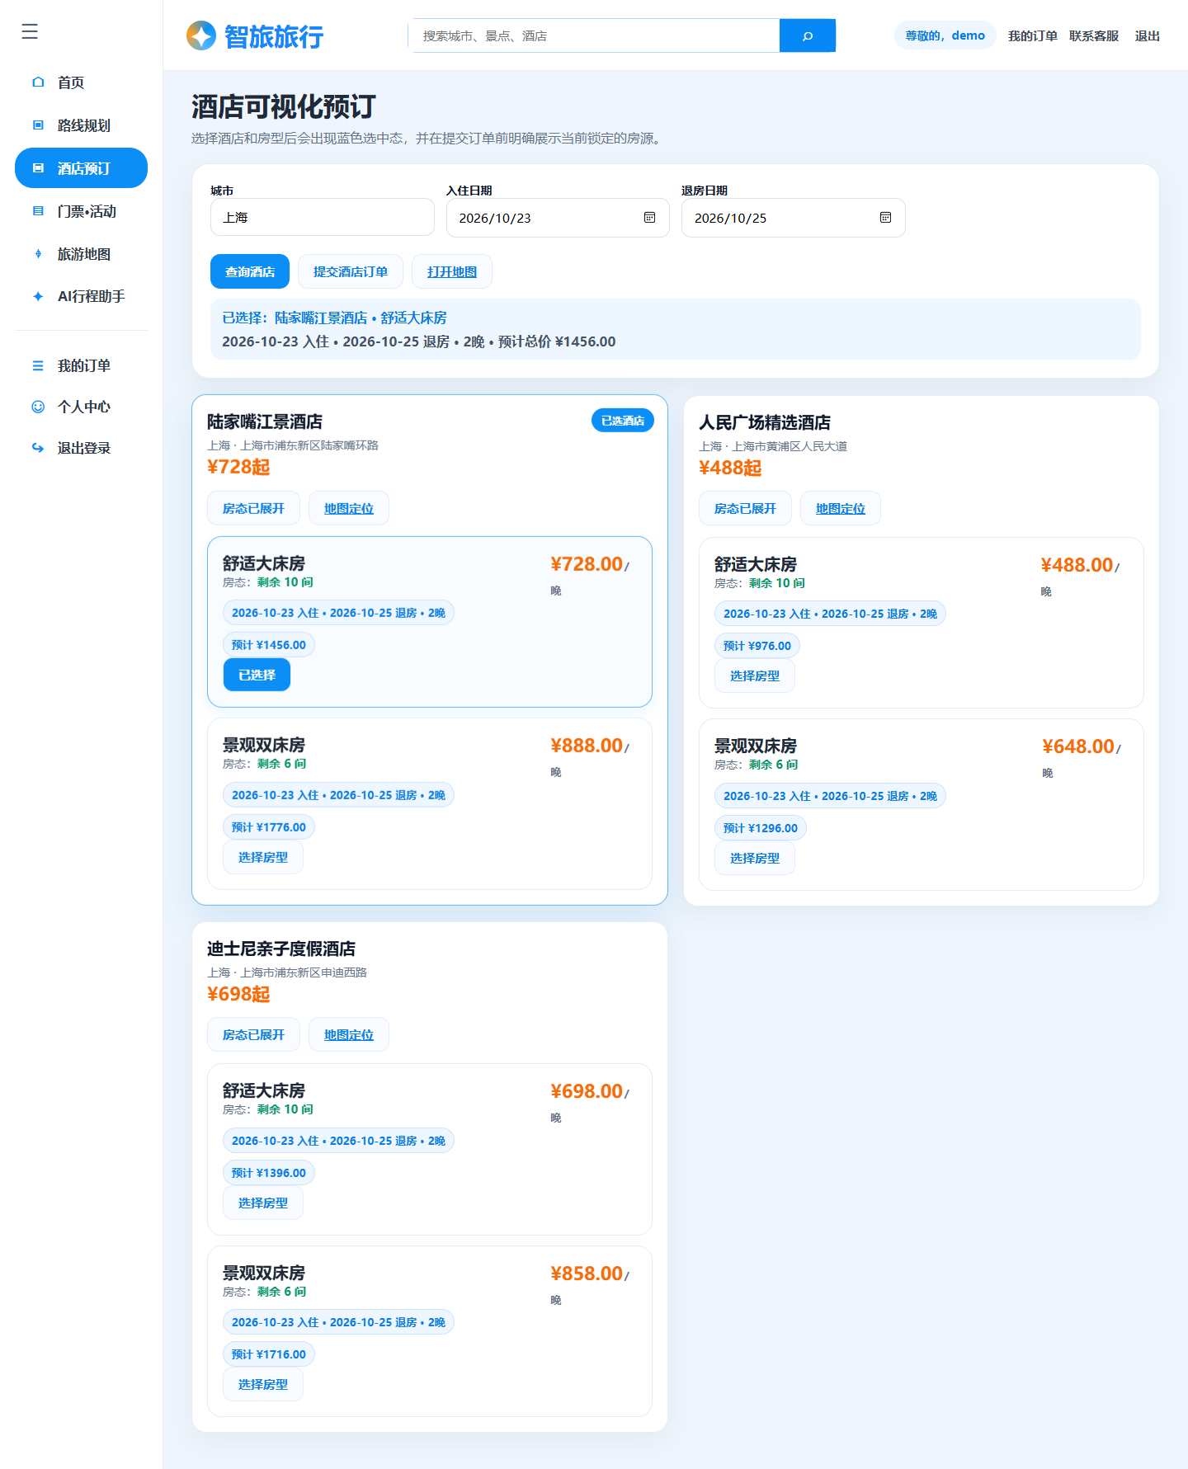Collapse 房态已展开 for 迪士尼亲子度假酒店
The width and height of the screenshot is (1188, 1469).
click(253, 1034)
